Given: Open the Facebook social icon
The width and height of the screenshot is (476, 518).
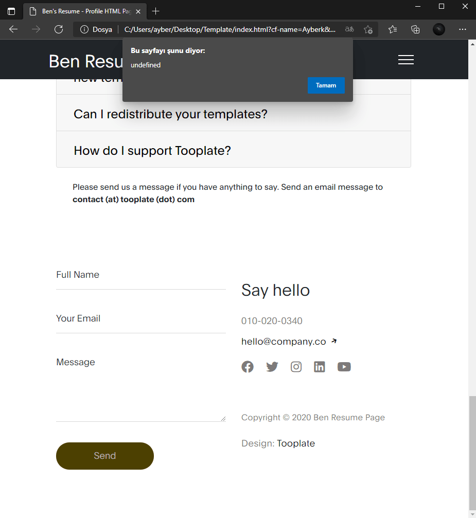Looking at the screenshot, I should [x=248, y=367].
